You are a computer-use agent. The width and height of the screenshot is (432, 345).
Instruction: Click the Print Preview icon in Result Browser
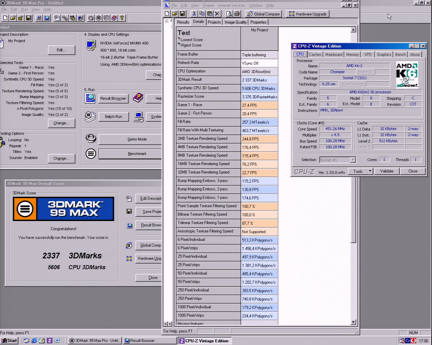pyautogui.click(x=229, y=14)
